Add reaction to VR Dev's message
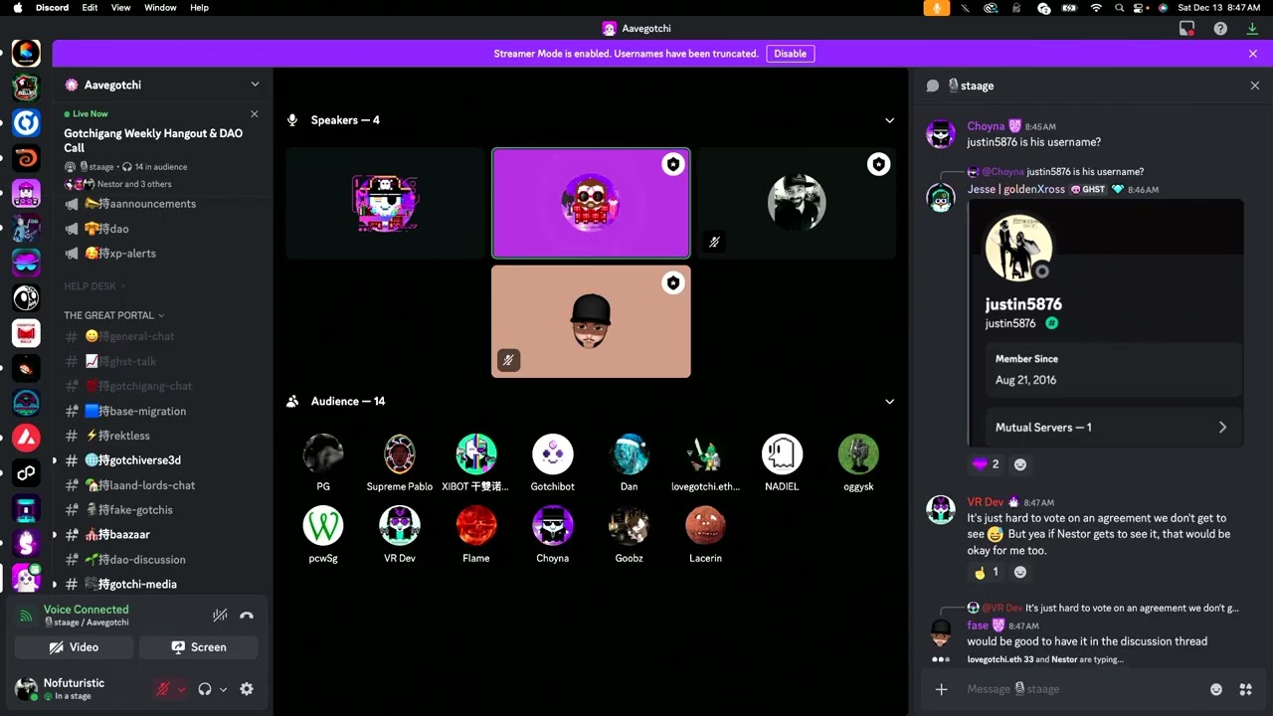Image resolution: width=1273 pixels, height=716 pixels. tap(1020, 572)
